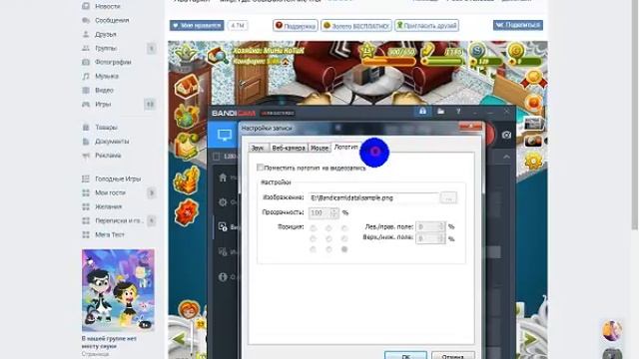Select top-center logo position radio button
The width and height of the screenshot is (639, 359).
click(328, 228)
